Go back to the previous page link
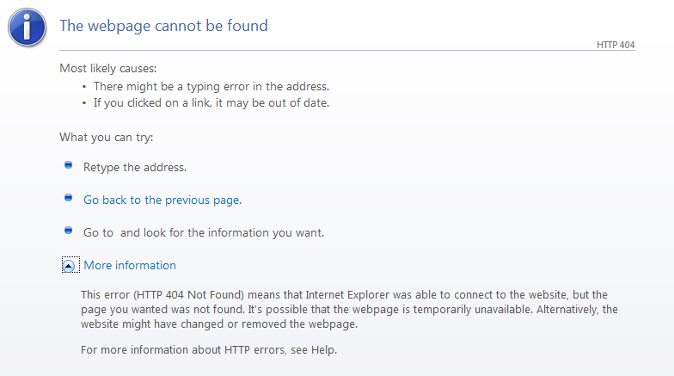 pyautogui.click(x=162, y=200)
